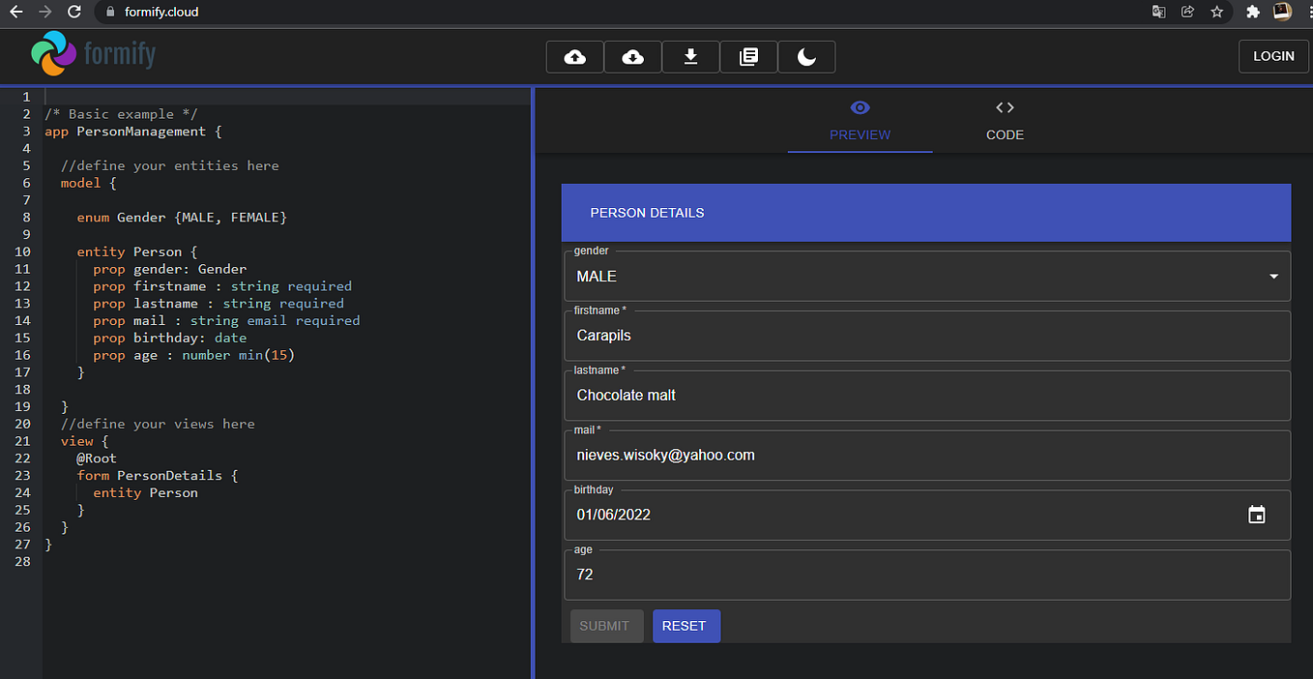1313x679 pixels.
Task: Go back in browser history
Action: 15,12
